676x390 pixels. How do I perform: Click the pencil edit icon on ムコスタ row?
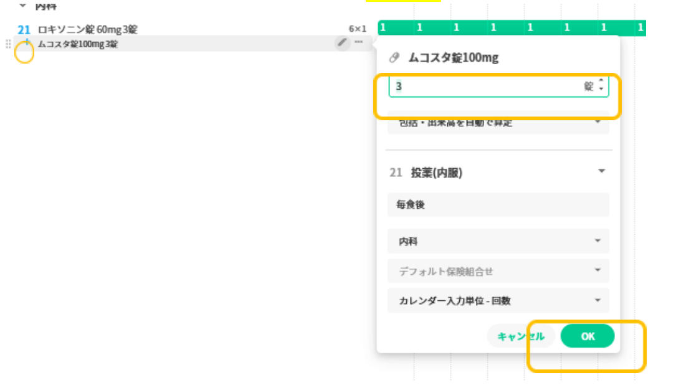pyautogui.click(x=342, y=42)
